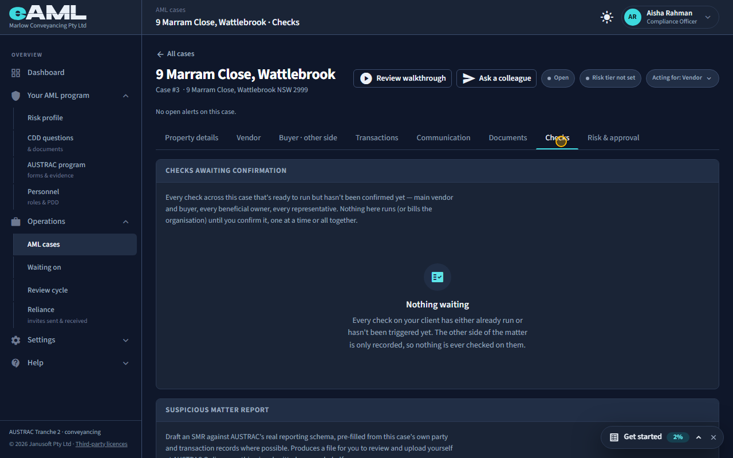Click the Dashboard grid icon
The image size is (733, 458).
click(x=16, y=73)
